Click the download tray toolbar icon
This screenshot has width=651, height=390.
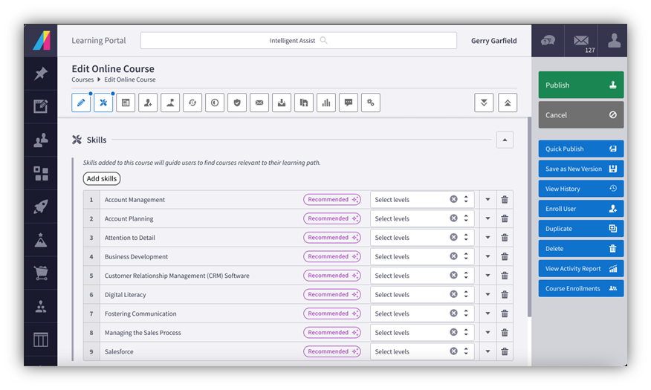point(282,103)
